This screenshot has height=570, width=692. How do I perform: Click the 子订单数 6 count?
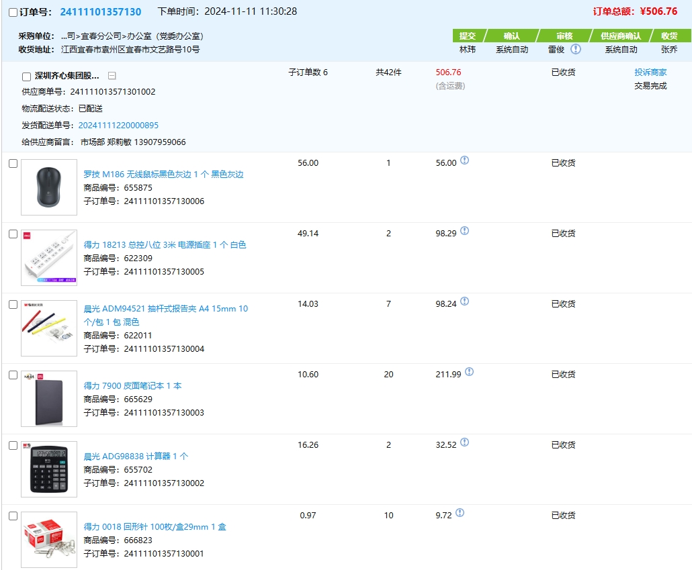click(x=308, y=73)
